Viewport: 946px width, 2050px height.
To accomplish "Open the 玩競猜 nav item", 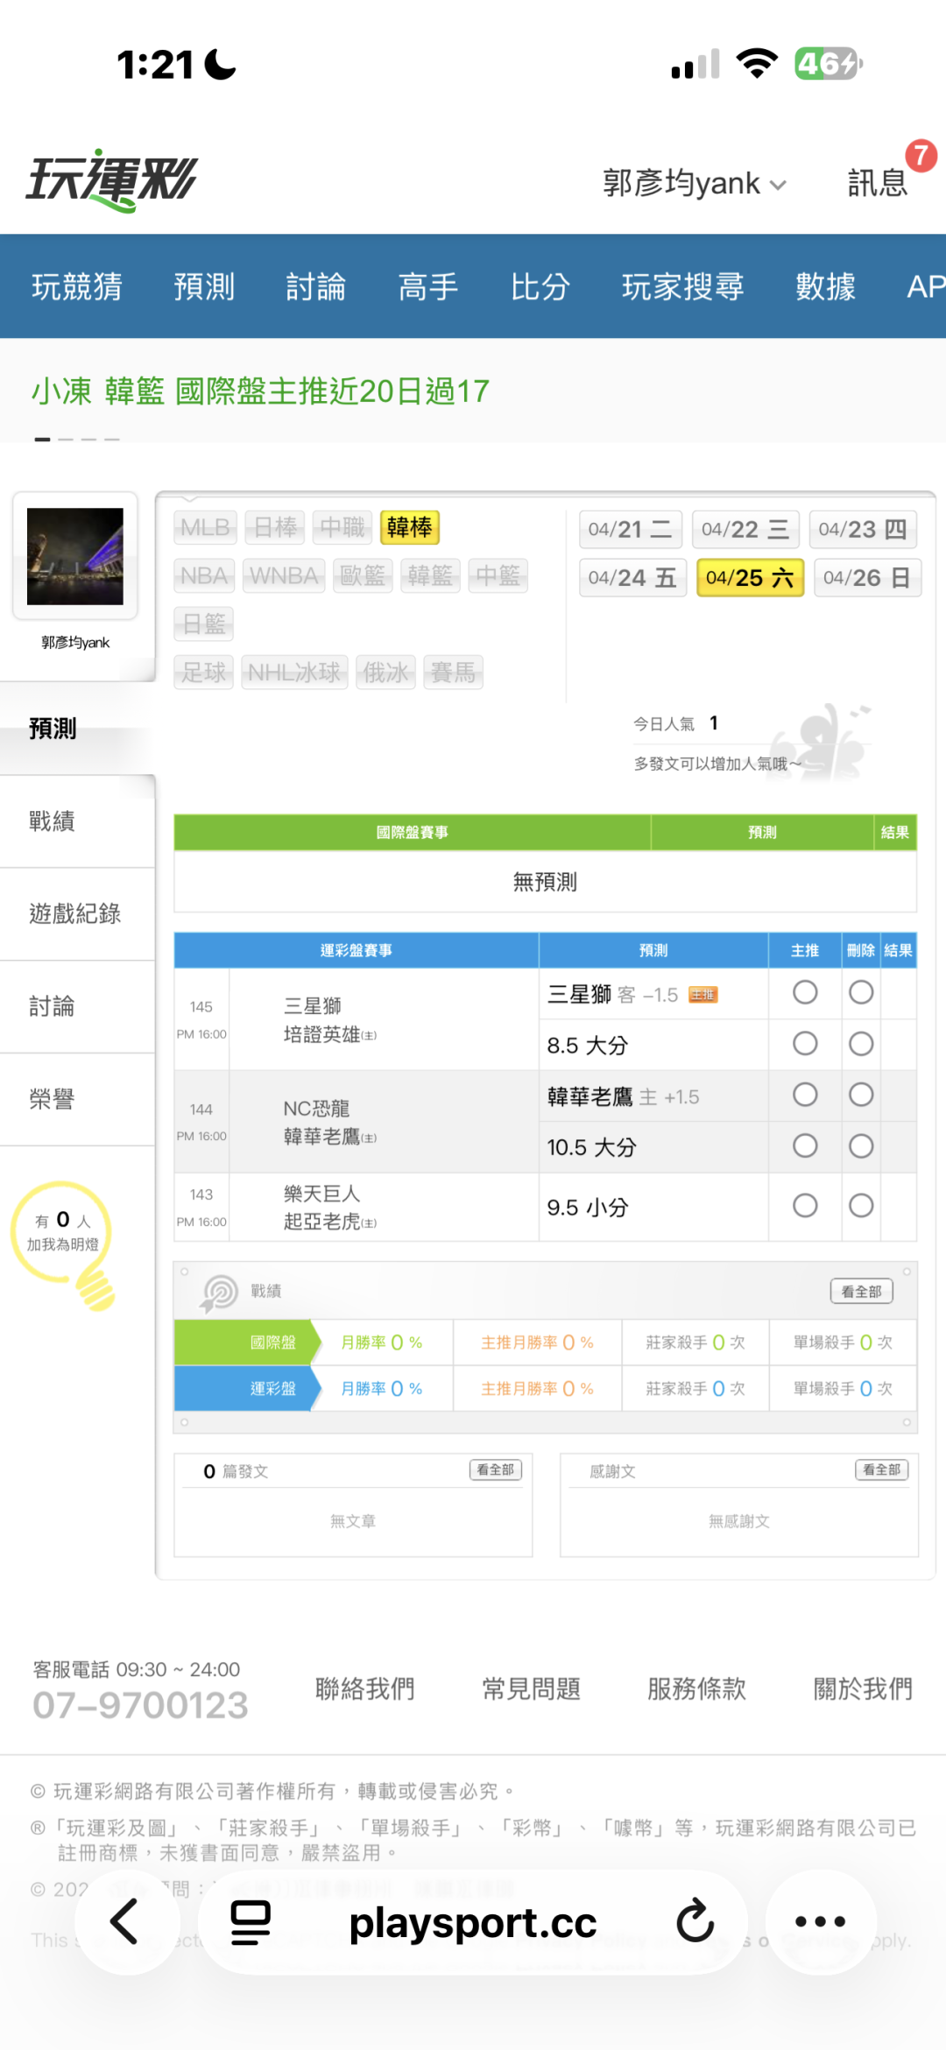I will click(77, 286).
